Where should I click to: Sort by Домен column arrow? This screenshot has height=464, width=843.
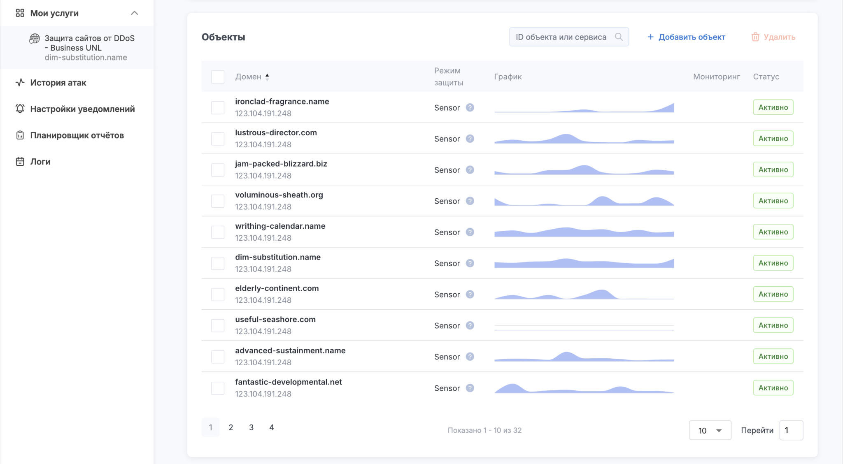(267, 77)
